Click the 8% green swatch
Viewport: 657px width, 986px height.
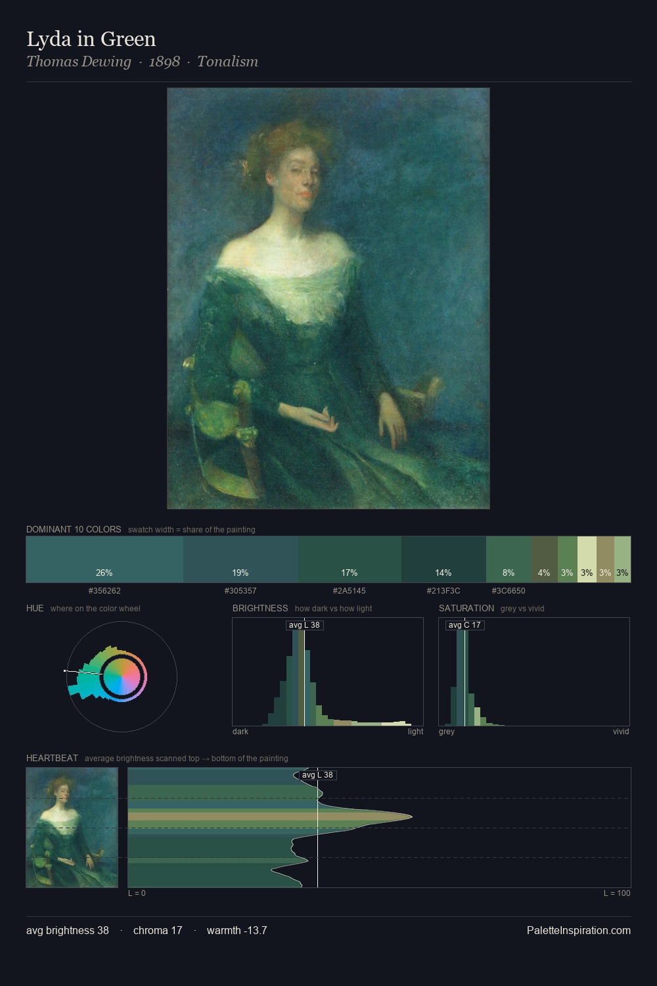click(509, 559)
